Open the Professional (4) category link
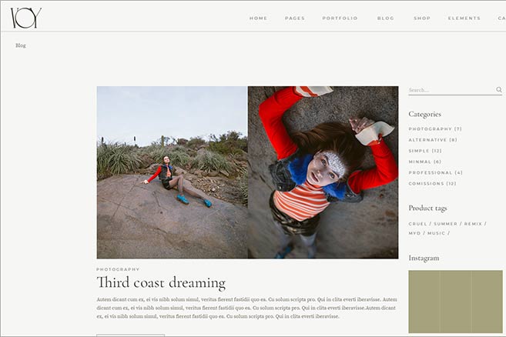This screenshot has width=506, height=337. click(x=435, y=173)
